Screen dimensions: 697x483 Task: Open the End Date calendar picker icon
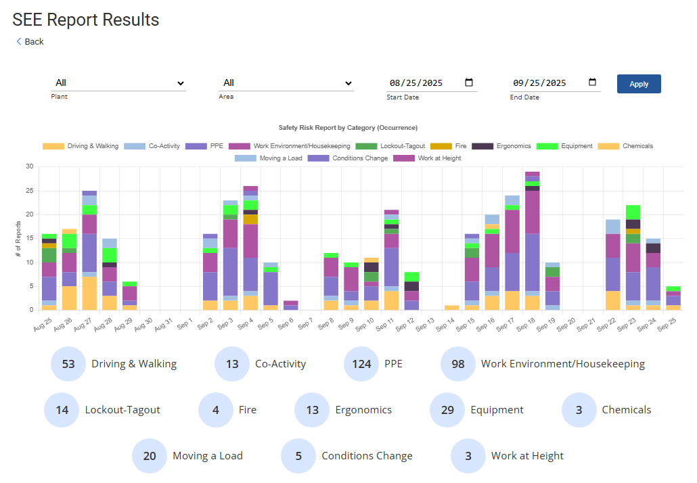coord(592,83)
